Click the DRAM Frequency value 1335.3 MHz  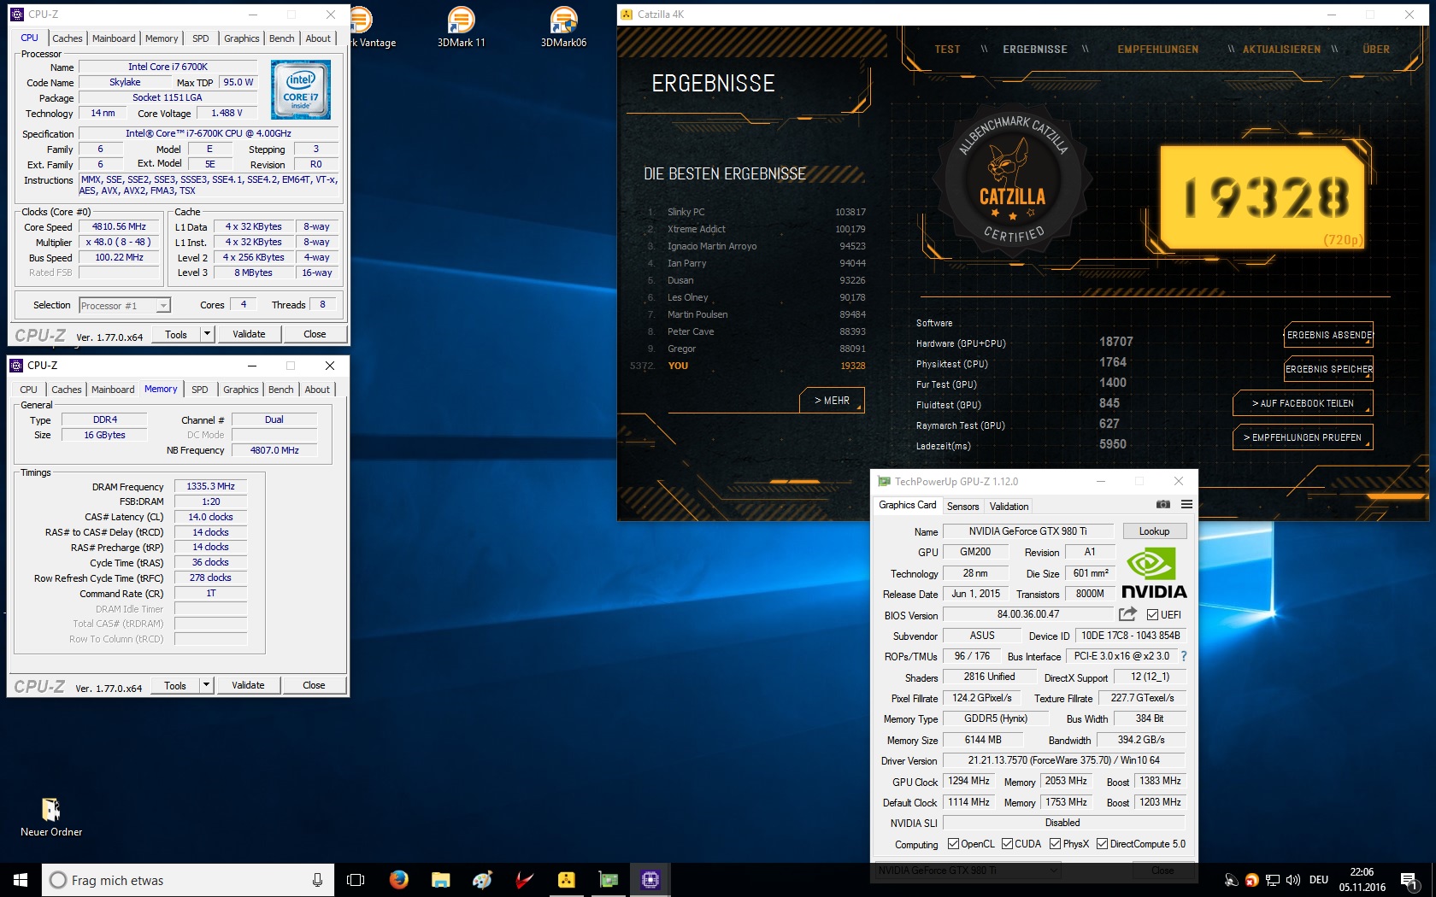[x=210, y=486]
